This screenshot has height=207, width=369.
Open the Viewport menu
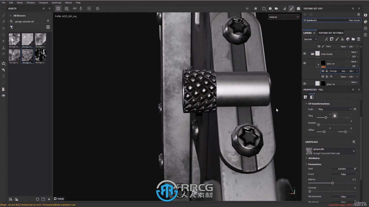tap(43, 3)
